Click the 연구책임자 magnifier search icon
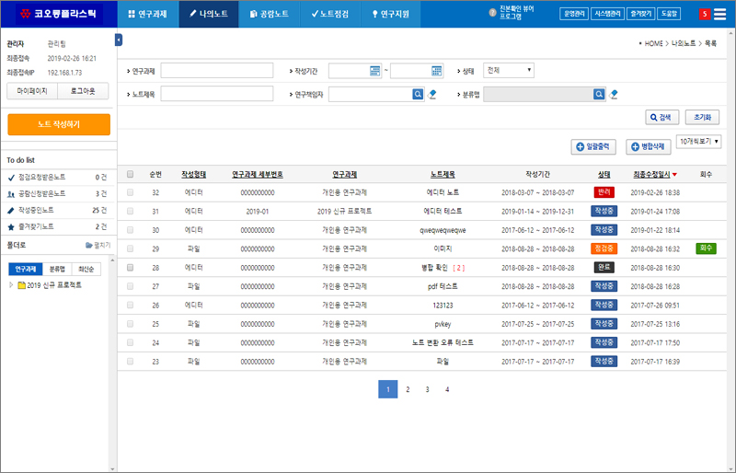Viewport: 736px width, 473px height. 417,94
